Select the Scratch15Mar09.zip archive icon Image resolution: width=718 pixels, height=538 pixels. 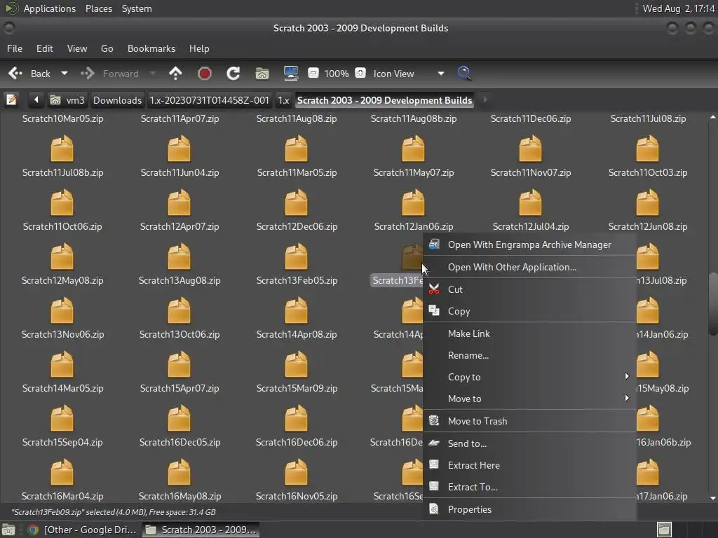tap(297, 364)
